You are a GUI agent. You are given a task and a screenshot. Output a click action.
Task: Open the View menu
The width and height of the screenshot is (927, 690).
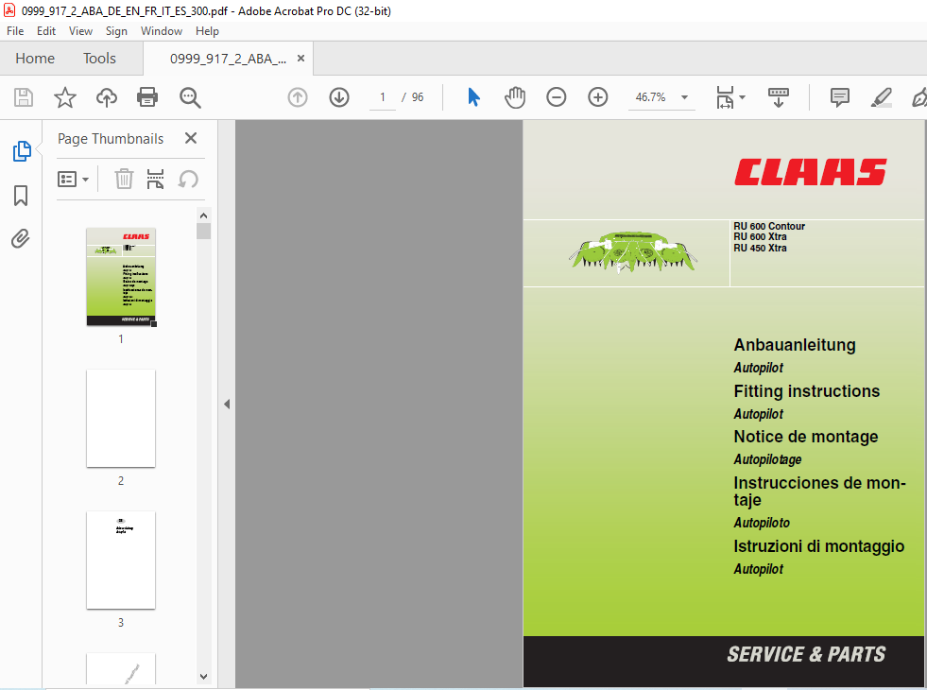[x=80, y=31]
